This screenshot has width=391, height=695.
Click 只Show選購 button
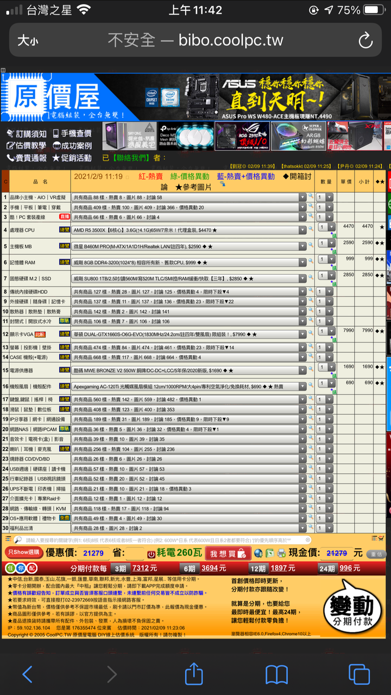coord(23,552)
